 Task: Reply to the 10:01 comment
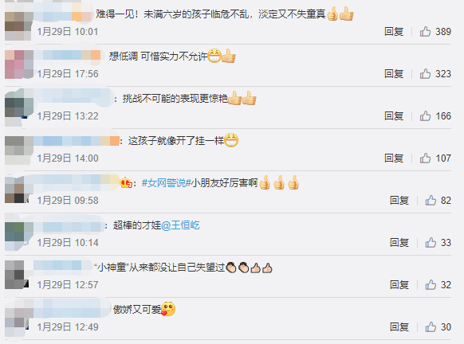click(x=394, y=31)
